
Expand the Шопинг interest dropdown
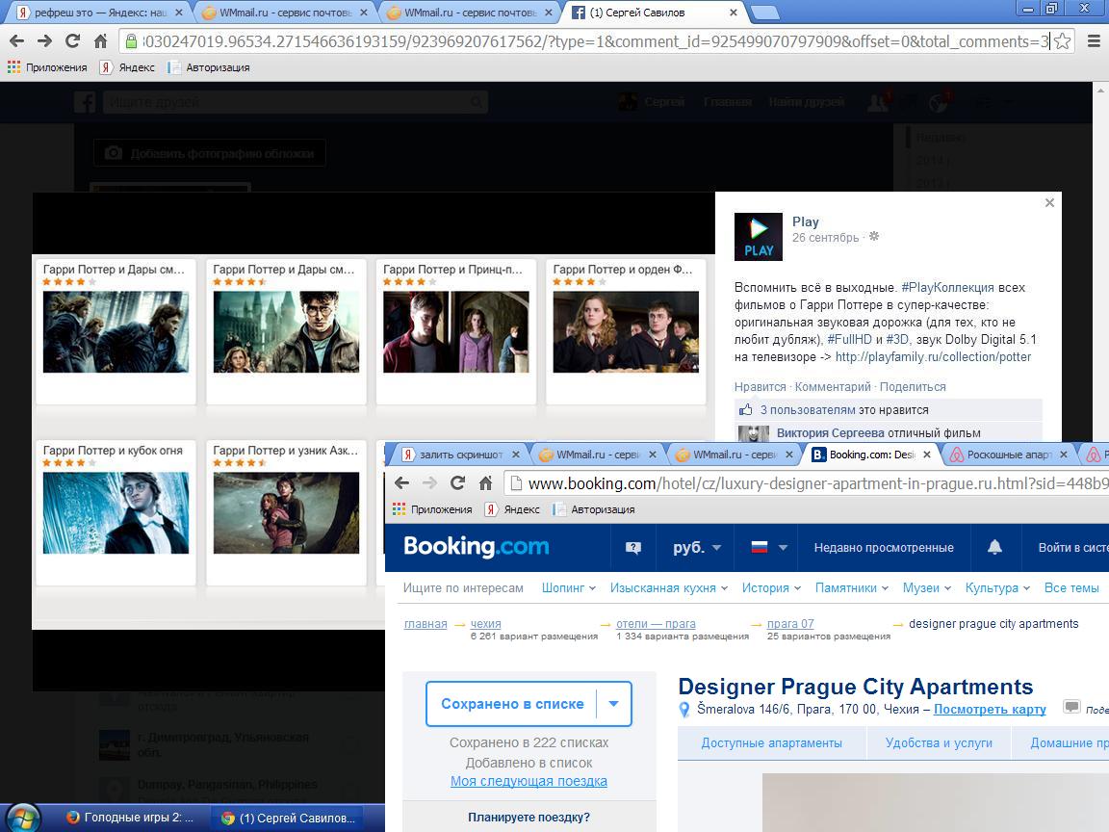[569, 588]
